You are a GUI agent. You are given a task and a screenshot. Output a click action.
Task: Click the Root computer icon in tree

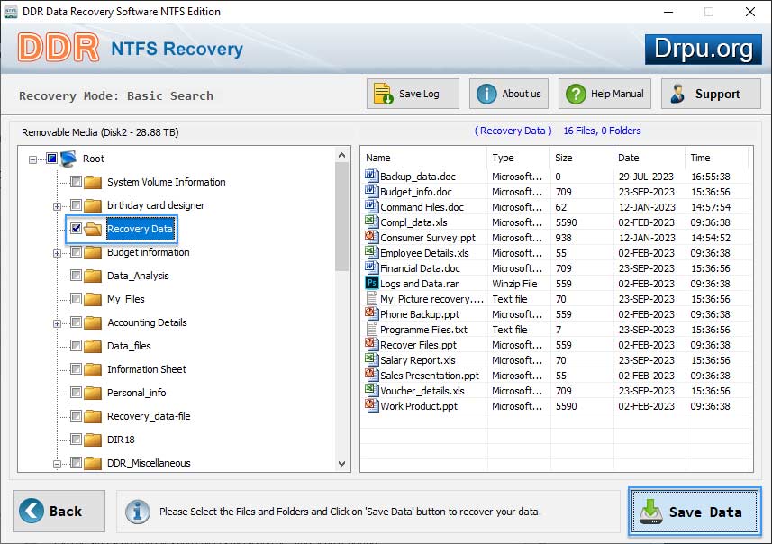(x=69, y=159)
